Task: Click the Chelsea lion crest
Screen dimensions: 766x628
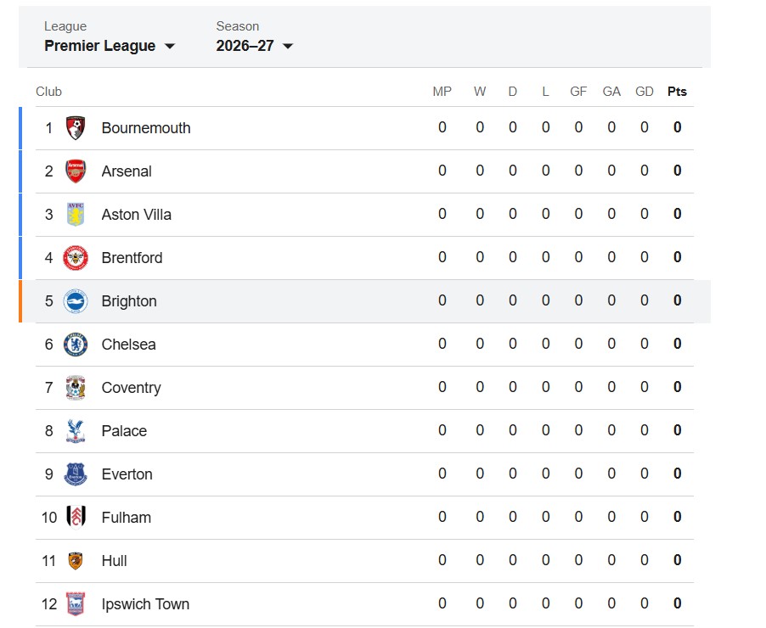Action: point(76,345)
